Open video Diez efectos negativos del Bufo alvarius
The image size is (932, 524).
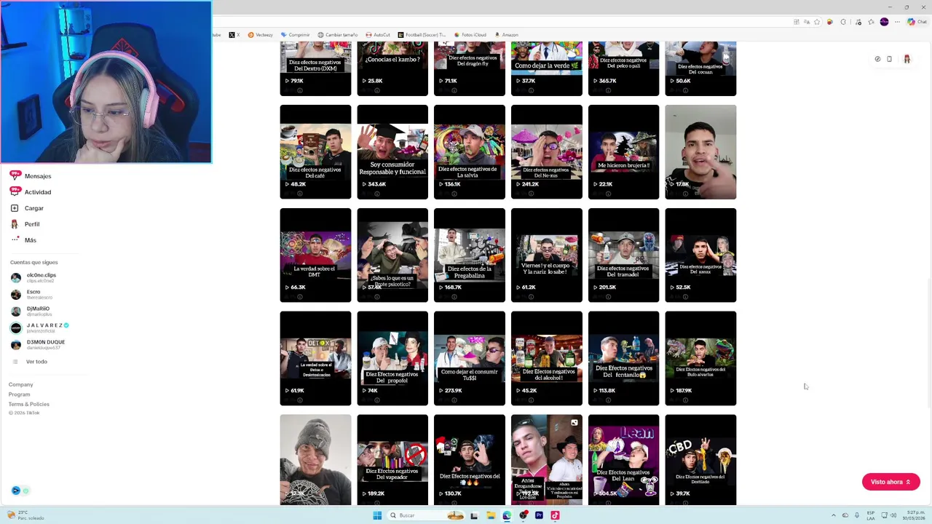(x=700, y=358)
